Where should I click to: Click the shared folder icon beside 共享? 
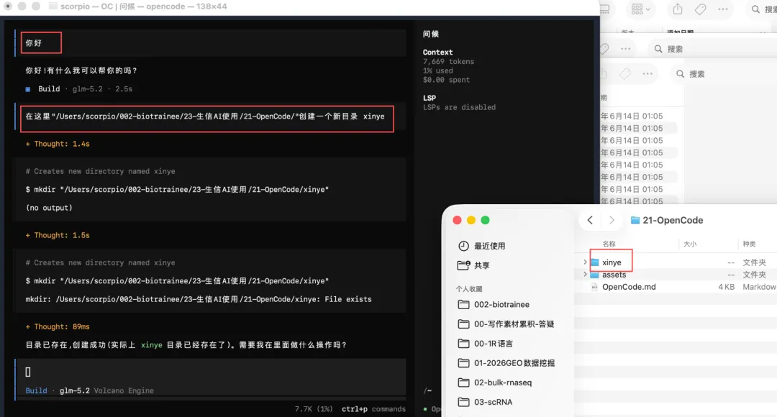[x=463, y=265]
